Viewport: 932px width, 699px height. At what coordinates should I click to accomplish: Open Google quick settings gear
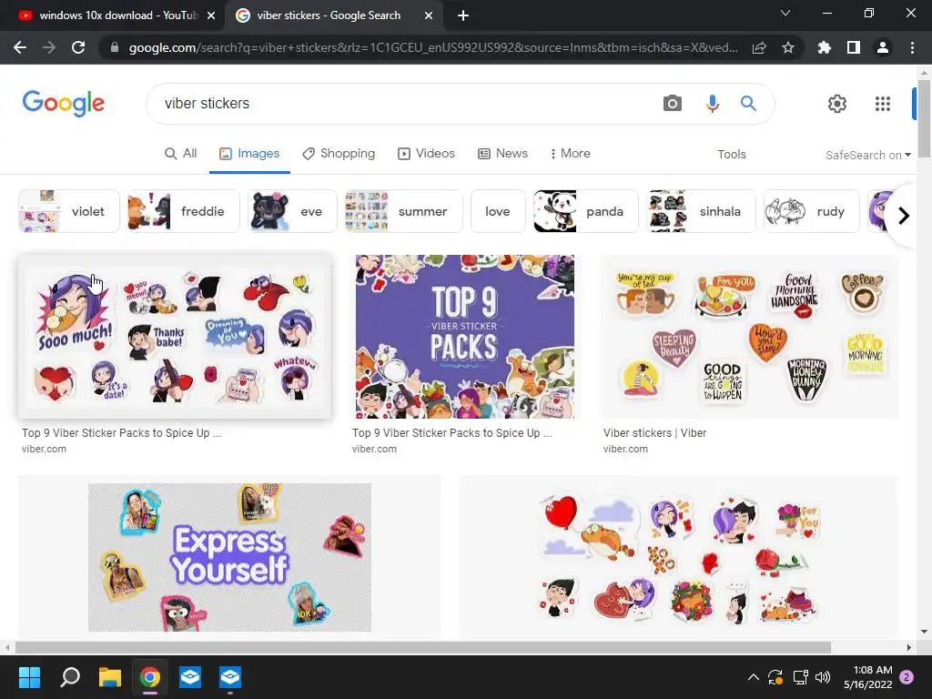point(837,104)
